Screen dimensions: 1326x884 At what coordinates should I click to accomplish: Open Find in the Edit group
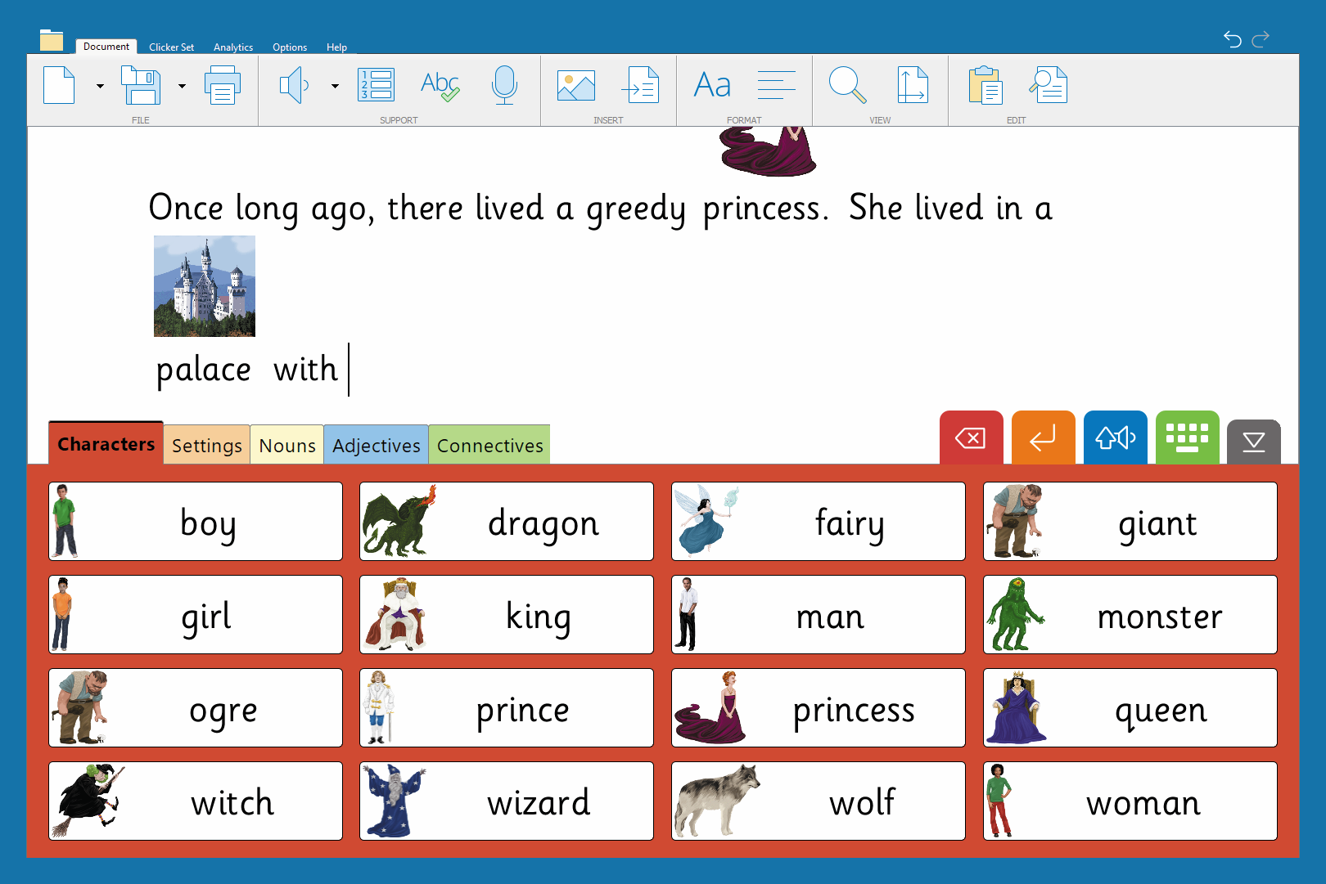1049,85
